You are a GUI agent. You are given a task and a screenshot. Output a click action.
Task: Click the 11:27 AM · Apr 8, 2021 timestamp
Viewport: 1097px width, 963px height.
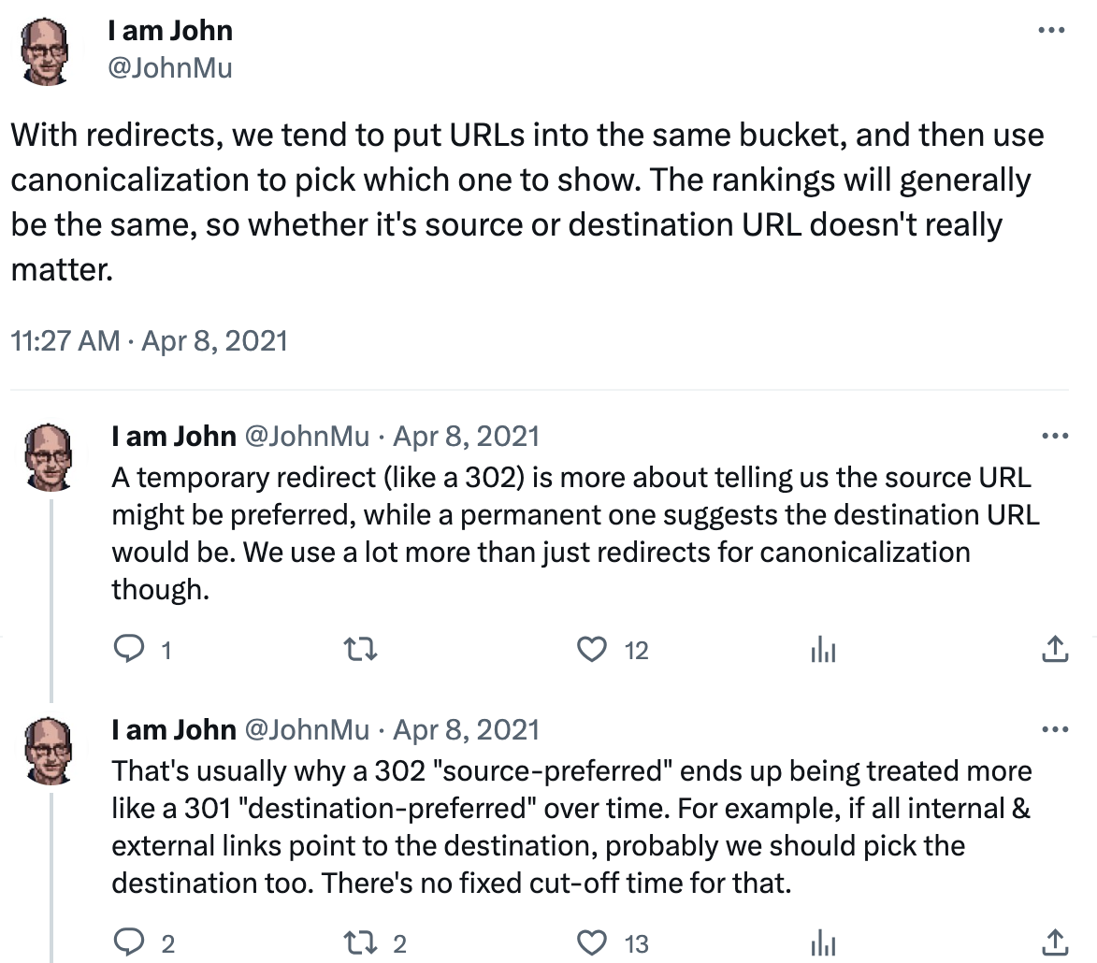(x=149, y=340)
